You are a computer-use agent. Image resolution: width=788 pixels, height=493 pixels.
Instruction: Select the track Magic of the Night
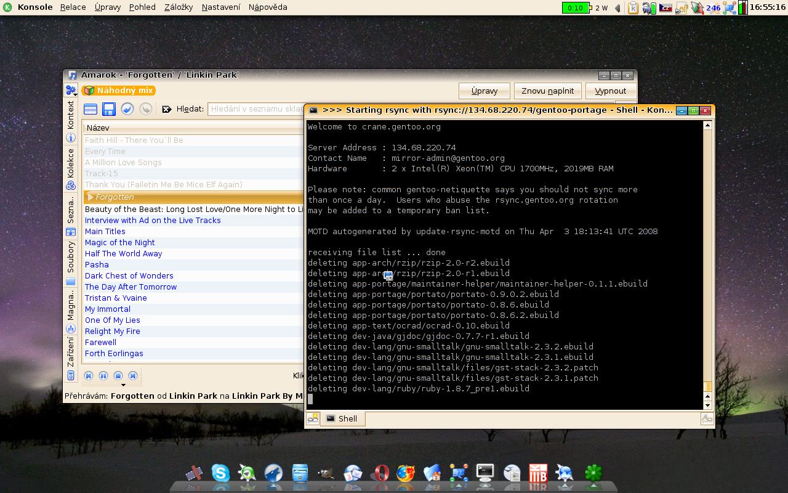tap(193, 243)
